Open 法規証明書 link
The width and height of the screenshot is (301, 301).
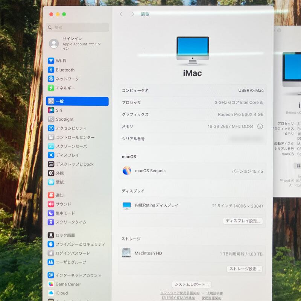click(x=214, y=293)
